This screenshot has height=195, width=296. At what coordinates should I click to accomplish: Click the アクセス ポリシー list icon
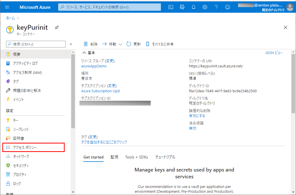(8, 147)
